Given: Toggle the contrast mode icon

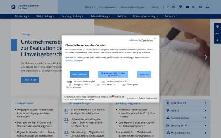Looking at the screenshot, I should click(217, 26).
